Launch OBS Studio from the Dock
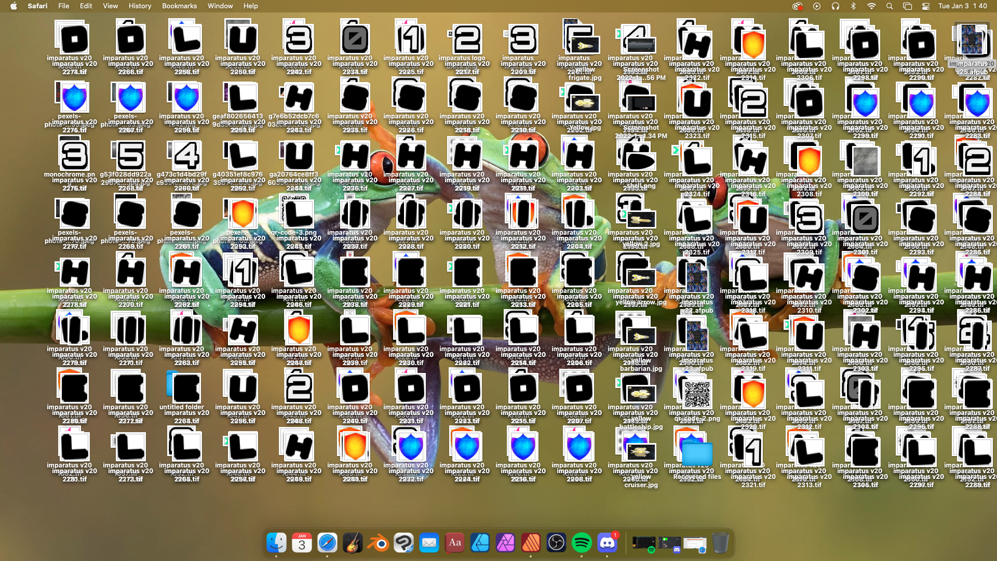This screenshot has height=561, width=997. (x=556, y=543)
